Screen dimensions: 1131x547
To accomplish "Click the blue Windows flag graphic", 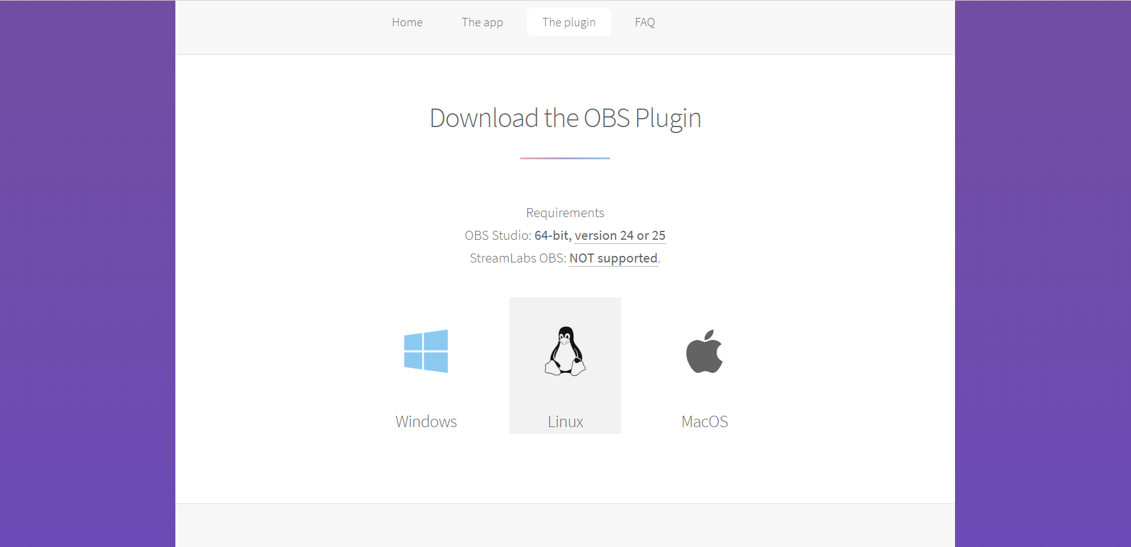I will click(426, 351).
